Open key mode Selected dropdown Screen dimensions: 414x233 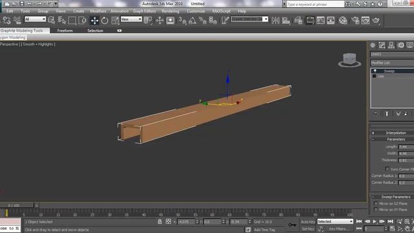point(335,221)
